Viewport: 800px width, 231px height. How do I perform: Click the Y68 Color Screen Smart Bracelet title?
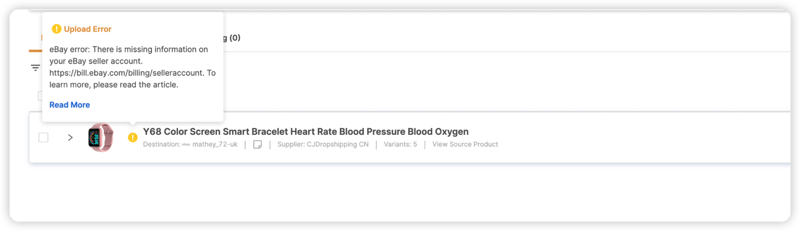point(305,132)
